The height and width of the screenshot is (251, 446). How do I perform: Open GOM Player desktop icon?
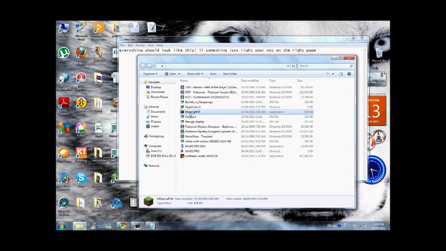[64, 155]
